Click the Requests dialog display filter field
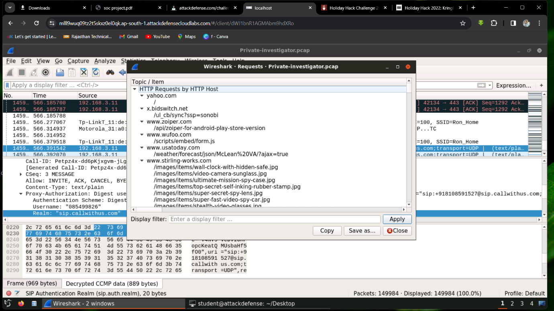554x311 pixels. point(275,219)
